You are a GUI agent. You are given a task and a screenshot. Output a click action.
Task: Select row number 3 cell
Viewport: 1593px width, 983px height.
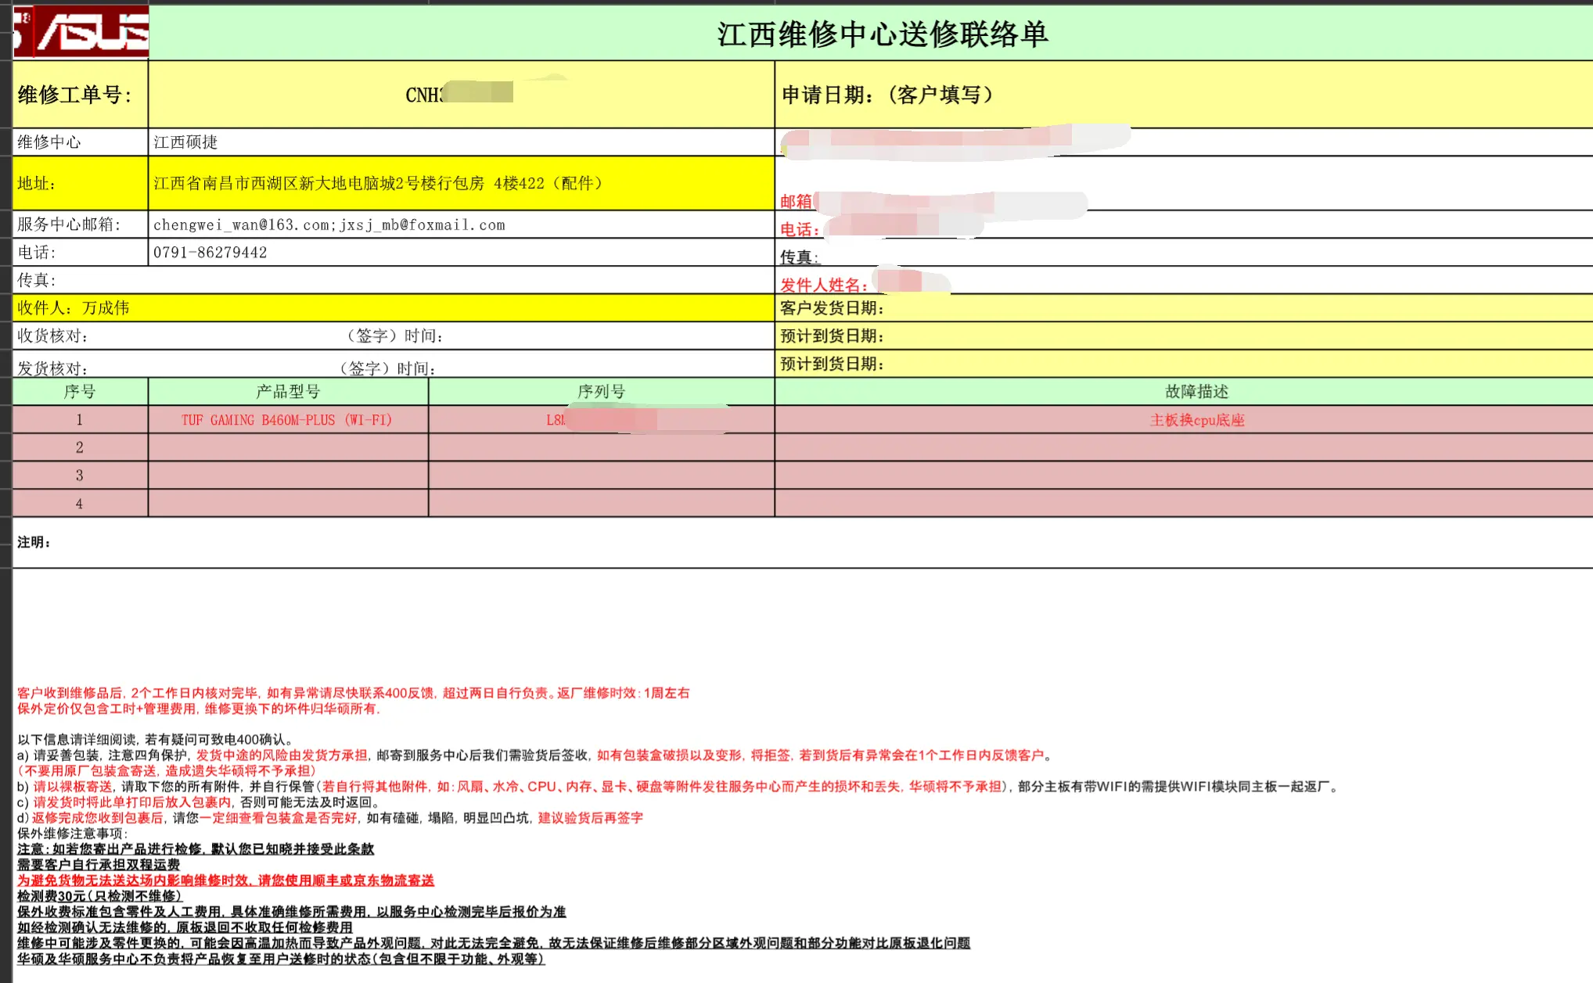[81, 475]
